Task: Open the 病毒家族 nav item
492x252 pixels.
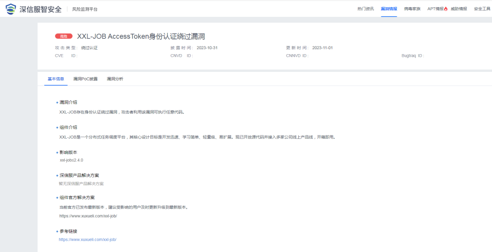Action: (412, 9)
